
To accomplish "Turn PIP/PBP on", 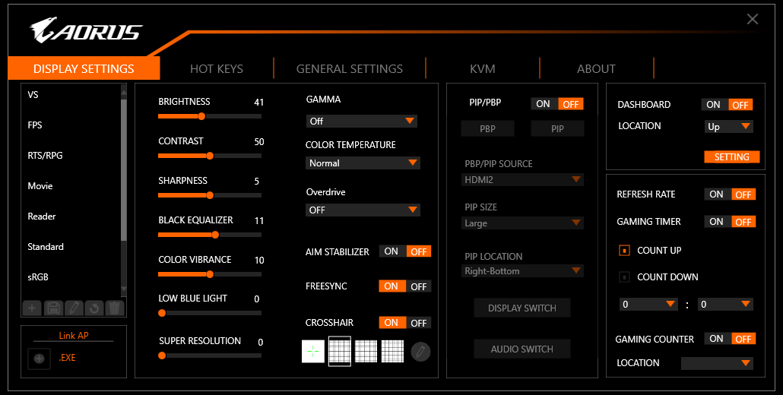I will coord(544,104).
